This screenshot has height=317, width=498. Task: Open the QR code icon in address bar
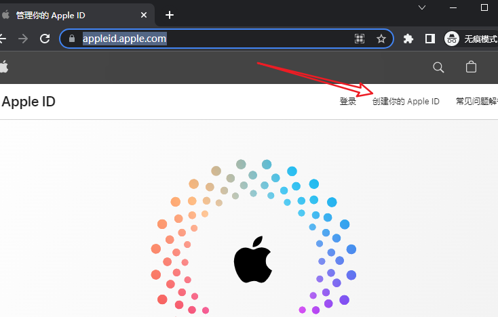pos(360,39)
